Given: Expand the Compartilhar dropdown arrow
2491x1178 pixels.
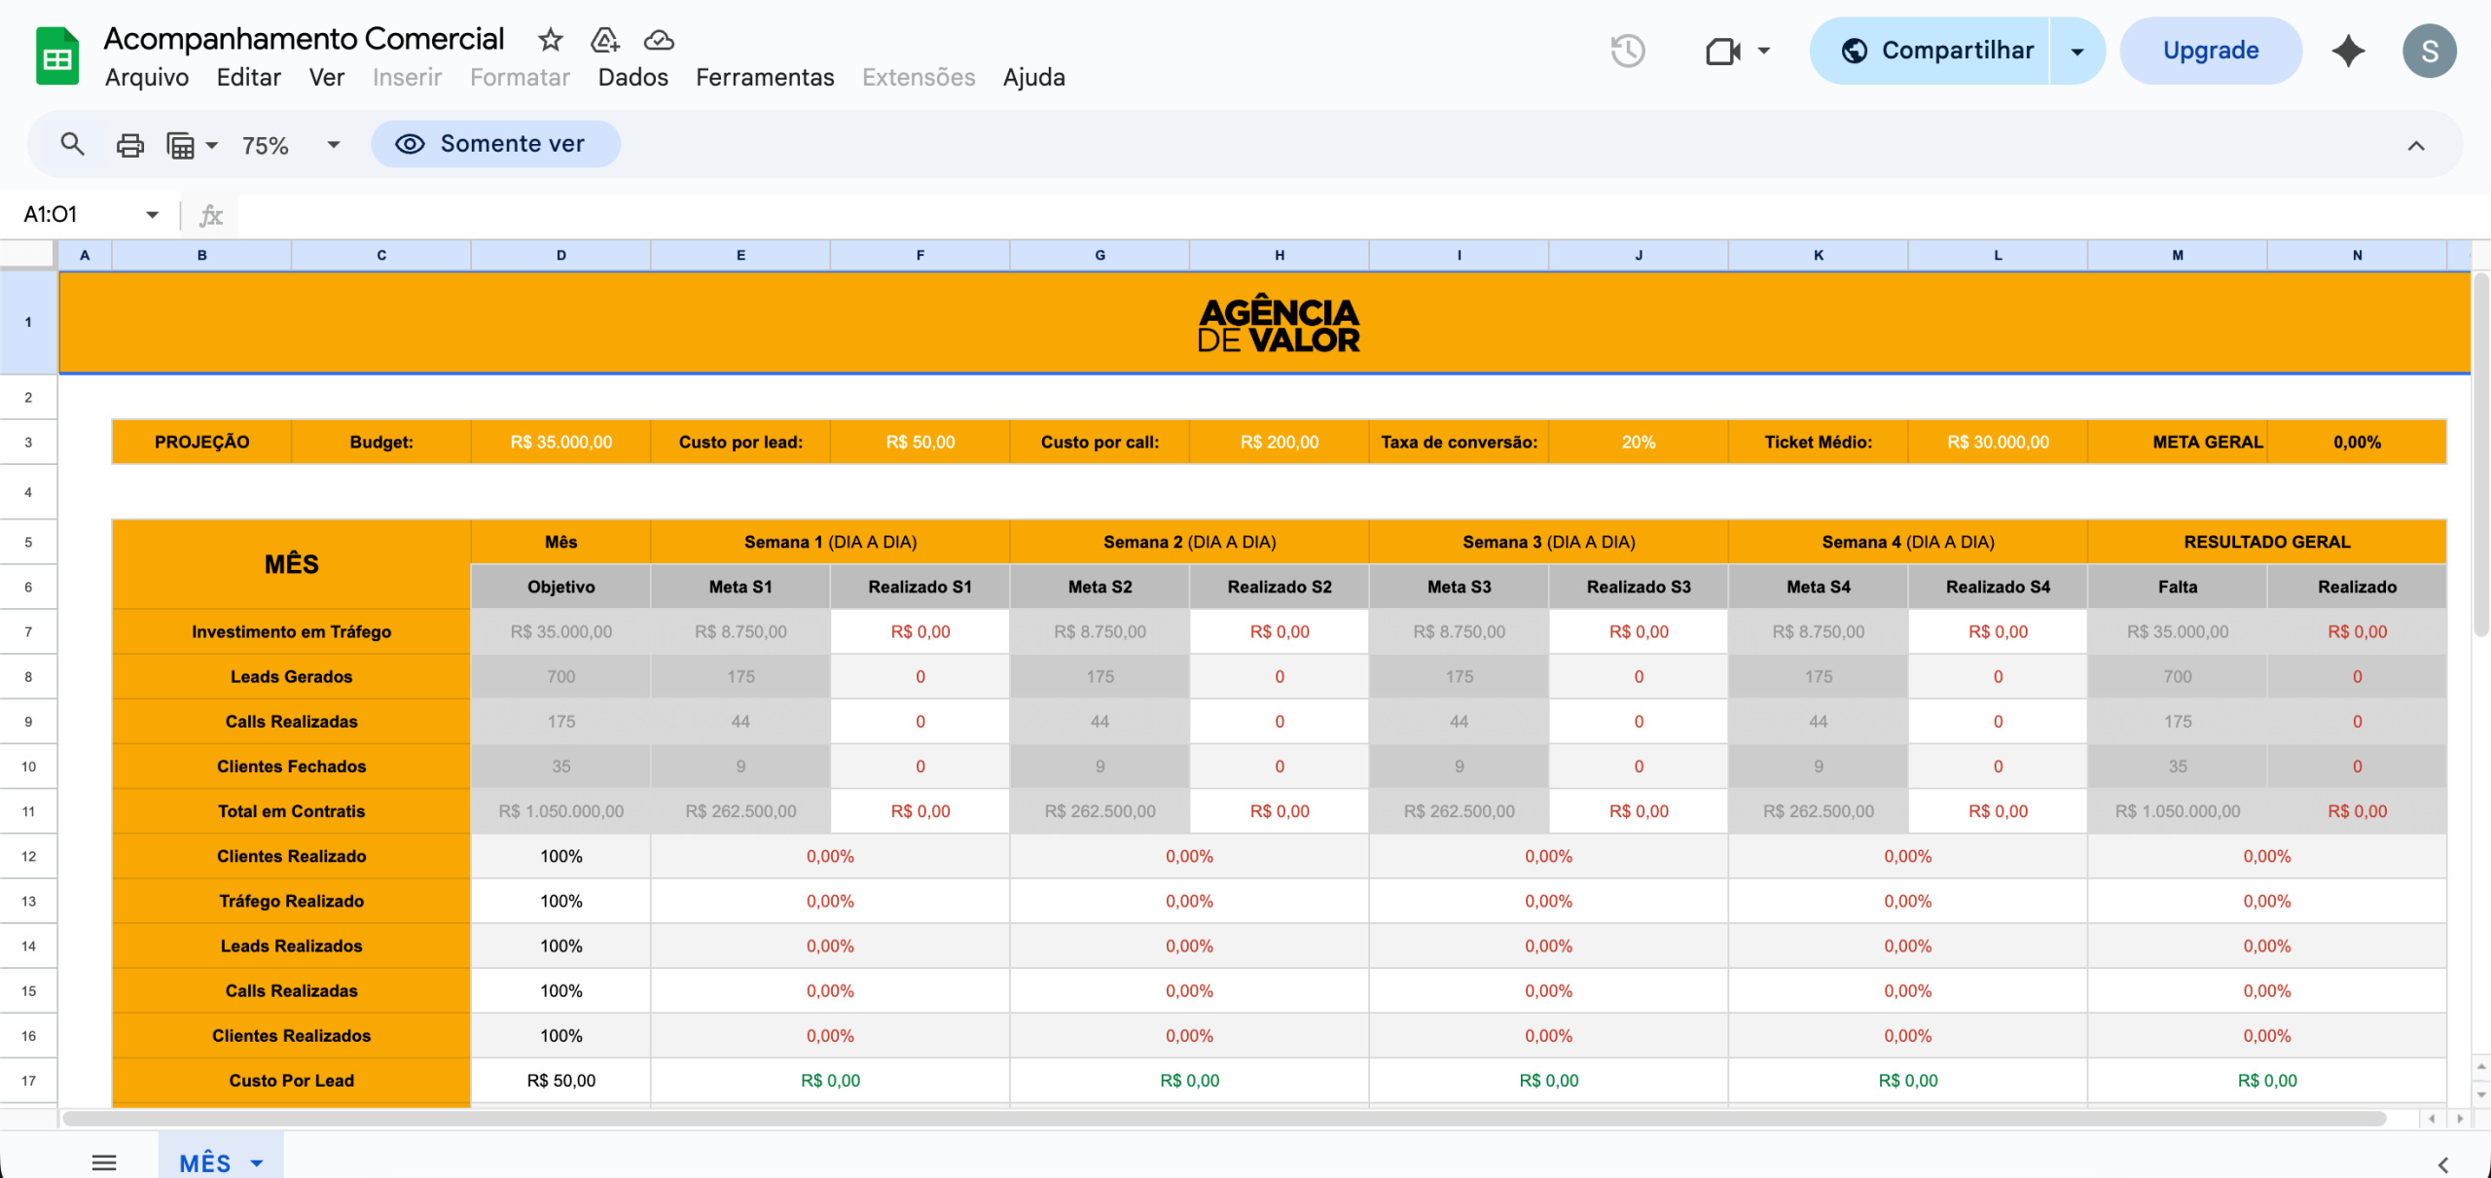Looking at the screenshot, I should tap(2077, 51).
